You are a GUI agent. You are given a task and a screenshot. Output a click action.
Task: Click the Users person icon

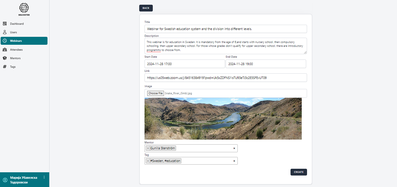[5, 32]
